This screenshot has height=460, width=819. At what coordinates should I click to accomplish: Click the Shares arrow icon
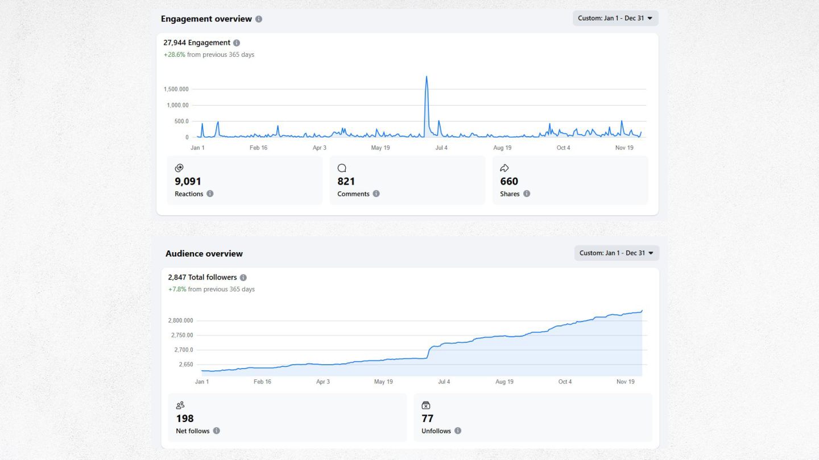tap(504, 168)
